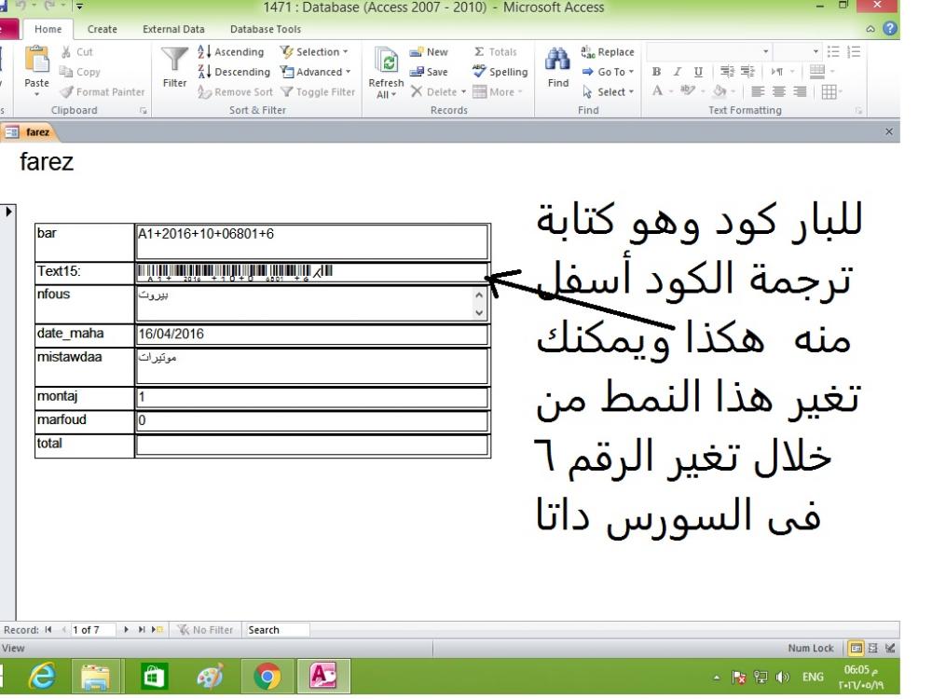
Task: Click the record navigator Search box
Action: [x=277, y=629]
